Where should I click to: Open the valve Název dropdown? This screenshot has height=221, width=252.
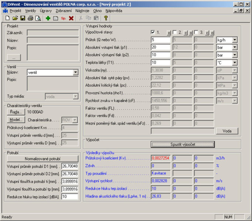pos(75,73)
